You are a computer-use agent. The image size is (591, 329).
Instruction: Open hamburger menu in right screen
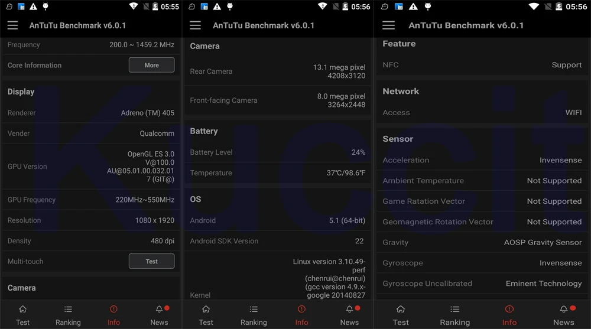point(389,25)
